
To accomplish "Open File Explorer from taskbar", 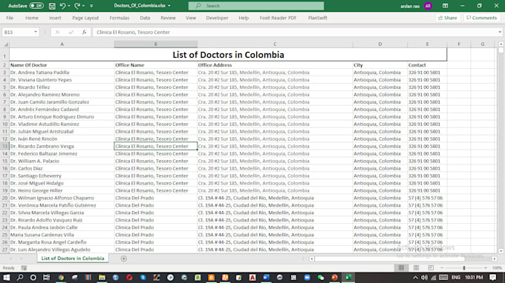I will 102,278.
